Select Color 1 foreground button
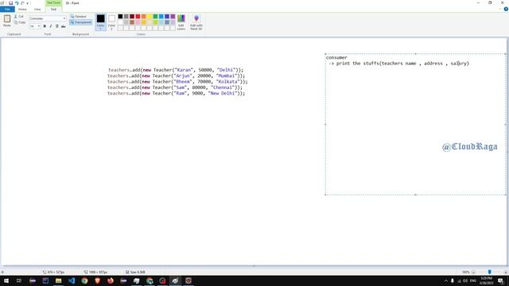The width and height of the screenshot is (509, 286). [x=101, y=22]
